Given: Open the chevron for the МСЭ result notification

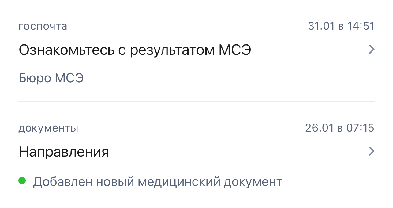Looking at the screenshot, I should pyautogui.click(x=371, y=50).
